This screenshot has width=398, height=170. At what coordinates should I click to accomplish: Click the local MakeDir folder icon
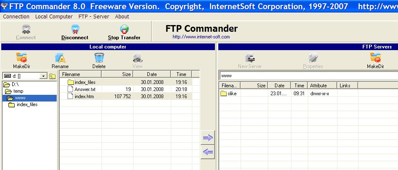[21, 58]
